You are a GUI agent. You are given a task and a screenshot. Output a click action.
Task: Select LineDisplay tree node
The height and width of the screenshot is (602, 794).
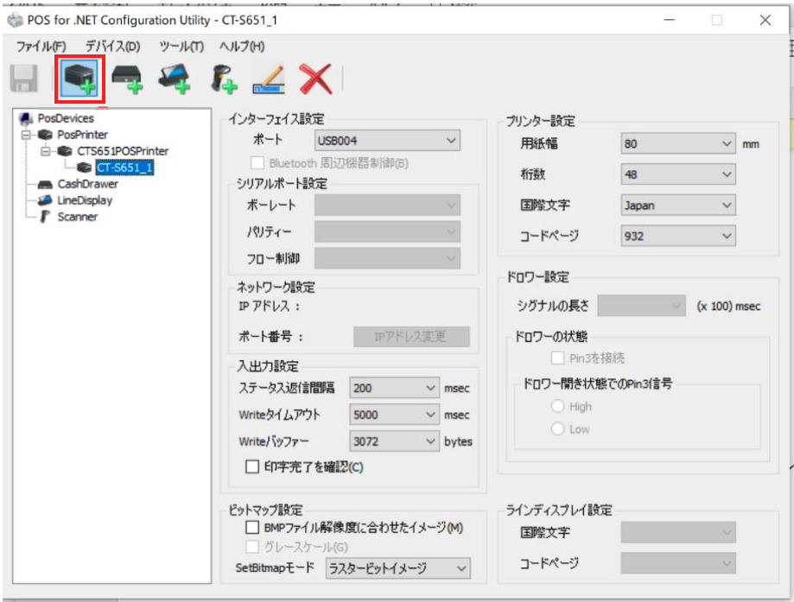coord(85,200)
